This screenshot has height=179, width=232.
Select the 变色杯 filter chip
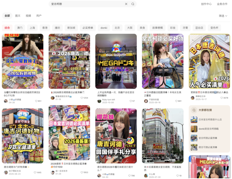pos(214,28)
